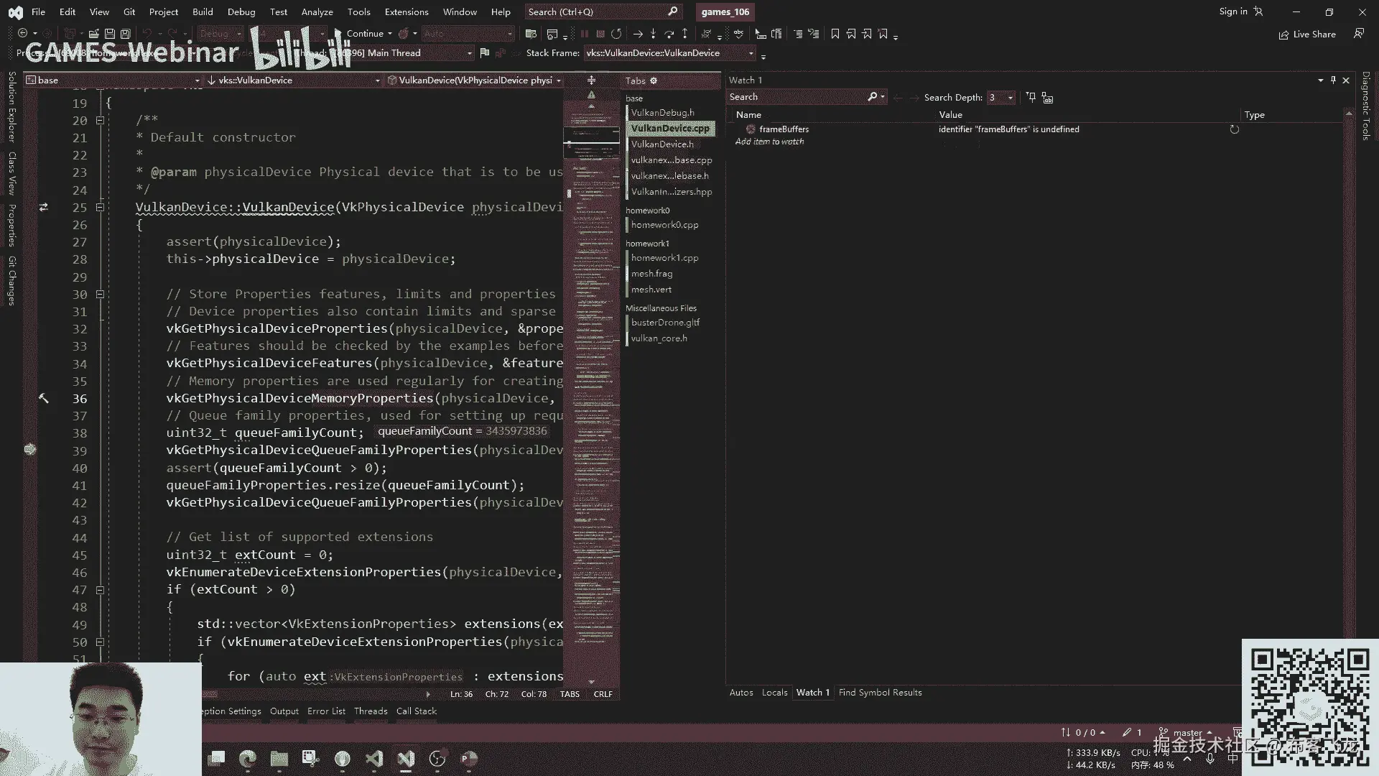Click Show Next Statement arrow icon

(x=637, y=34)
